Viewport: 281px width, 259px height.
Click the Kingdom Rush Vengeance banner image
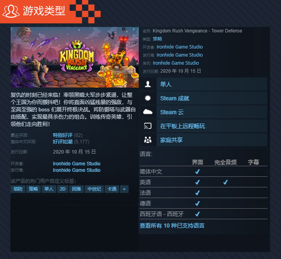[75, 57]
